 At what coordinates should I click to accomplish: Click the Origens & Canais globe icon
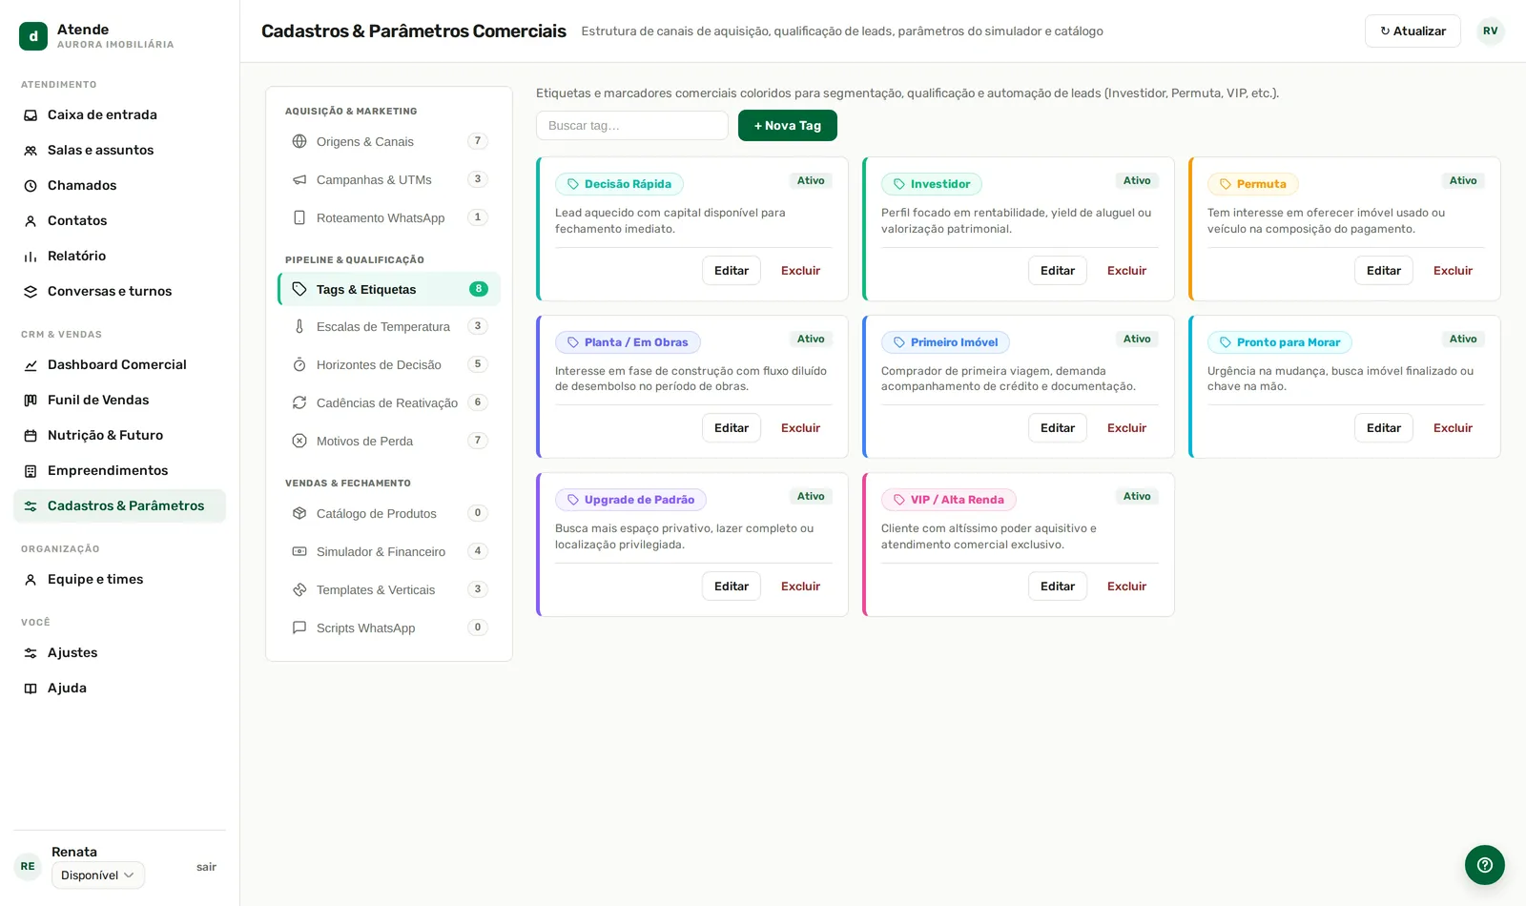(299, 141)
